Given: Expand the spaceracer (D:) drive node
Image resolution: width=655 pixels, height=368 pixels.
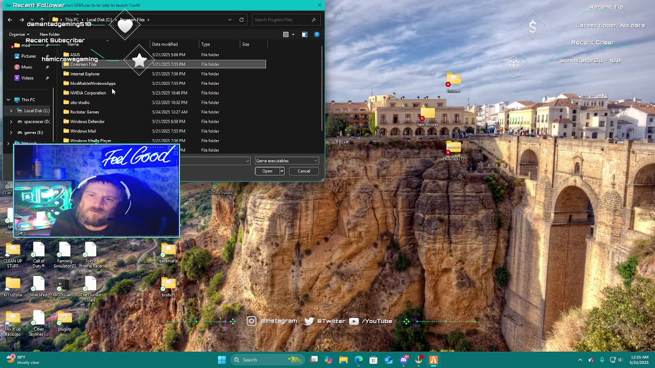Looking at the screenshot, I should (x=11, y=122).
